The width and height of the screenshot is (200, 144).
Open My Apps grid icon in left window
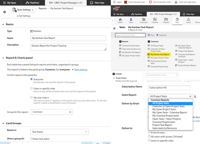coord(4,3)
